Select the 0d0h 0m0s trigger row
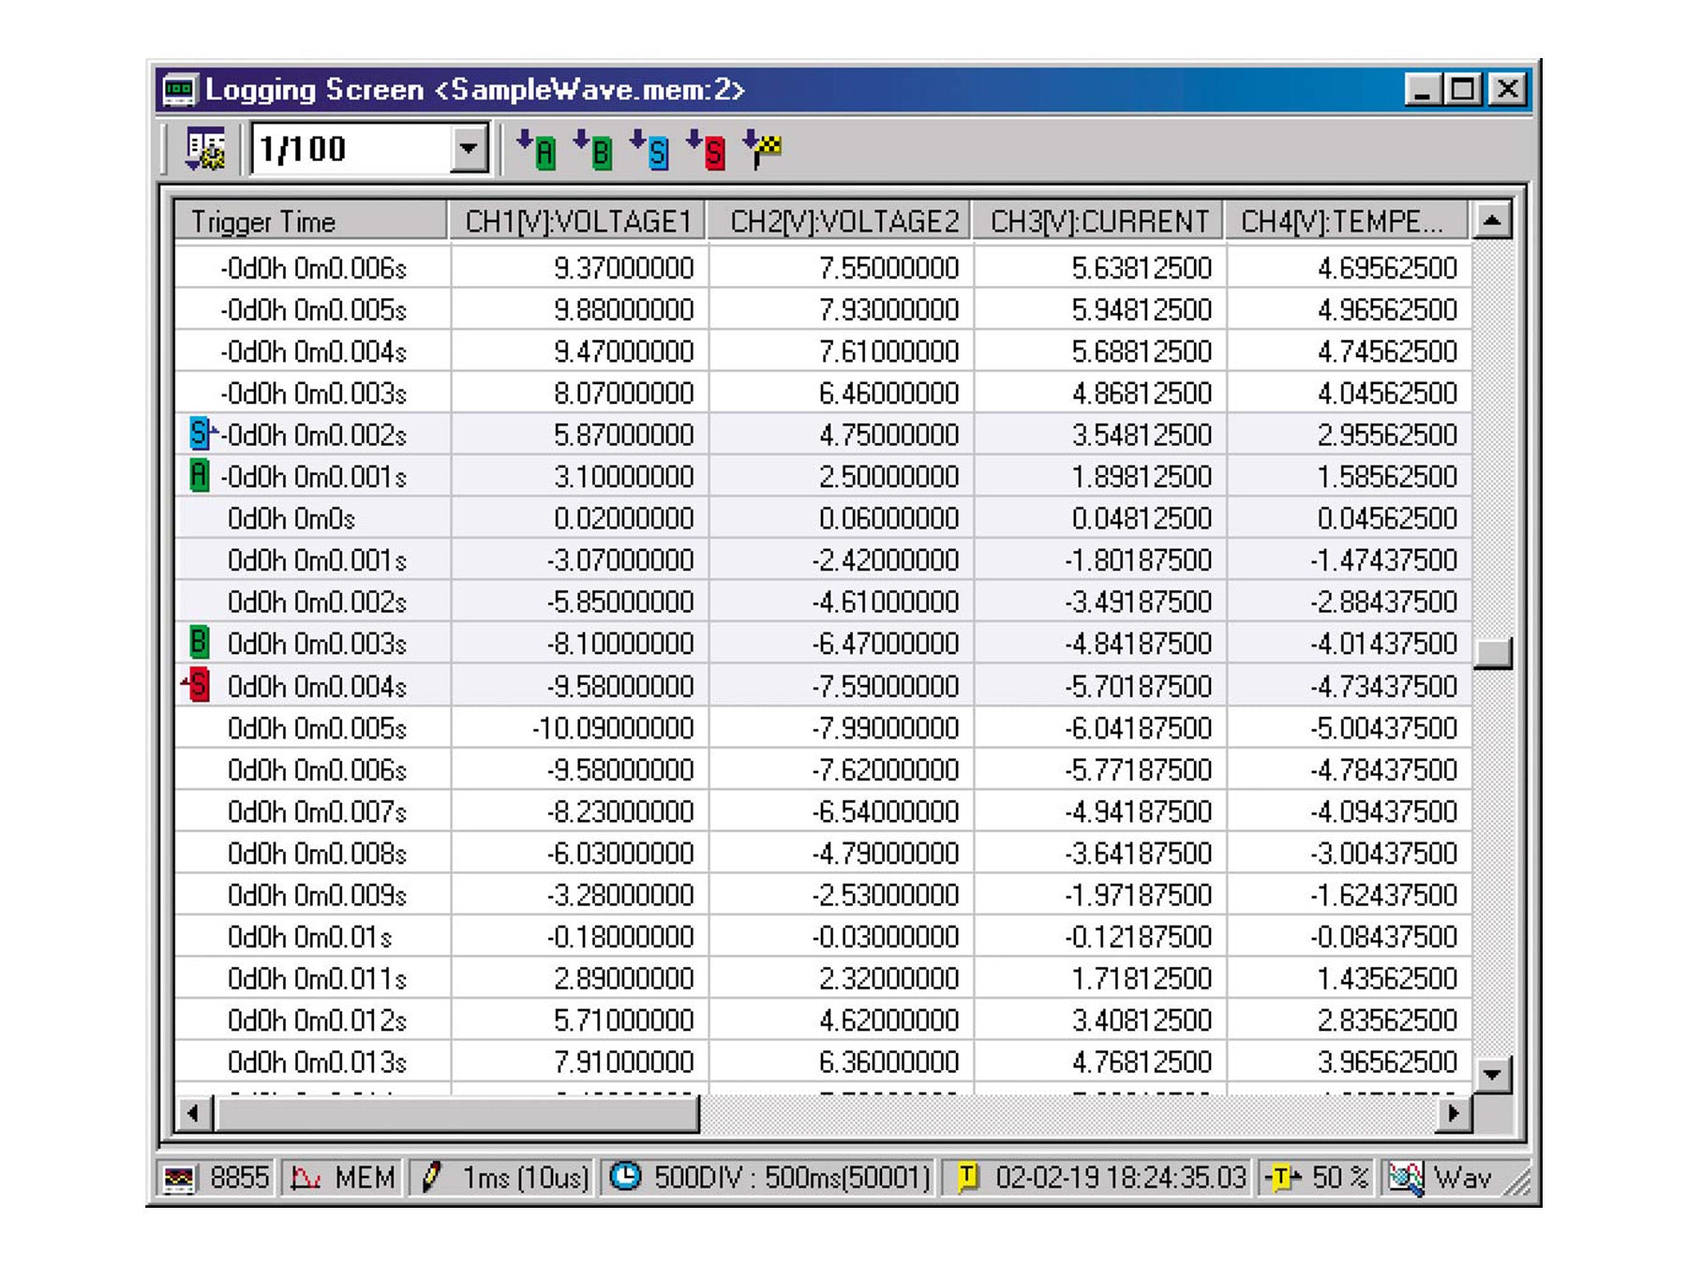 (x=291, y=519)
